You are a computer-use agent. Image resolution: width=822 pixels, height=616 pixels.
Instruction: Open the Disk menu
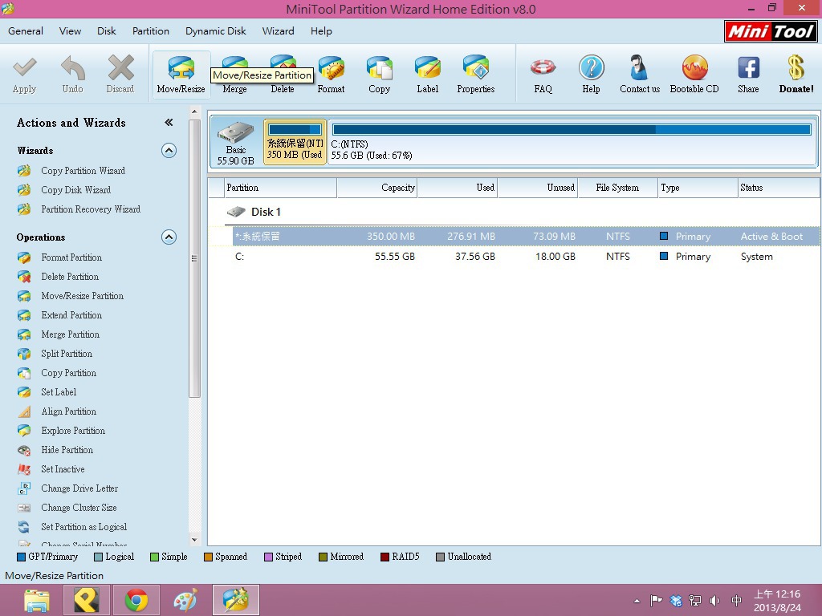(107, 31)
